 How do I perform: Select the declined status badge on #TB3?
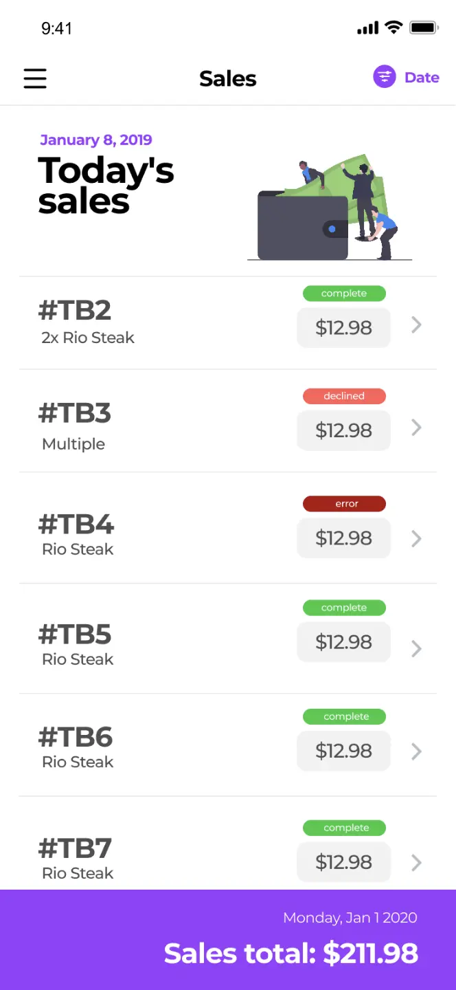(344, 396)
